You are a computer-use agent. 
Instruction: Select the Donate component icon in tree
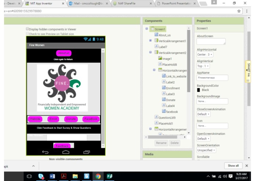[164, 99]
